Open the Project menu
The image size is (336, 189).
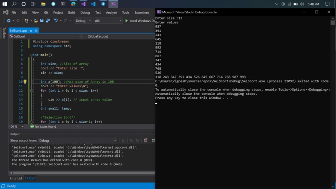tap(58, 13)
